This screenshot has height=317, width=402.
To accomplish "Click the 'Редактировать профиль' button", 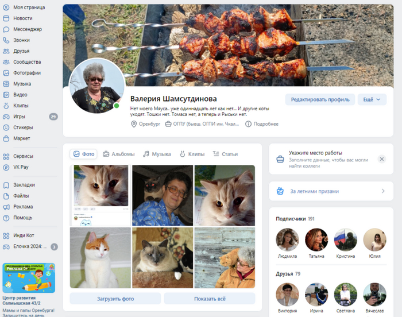I will pyautogui.click(x=320, y=99).
